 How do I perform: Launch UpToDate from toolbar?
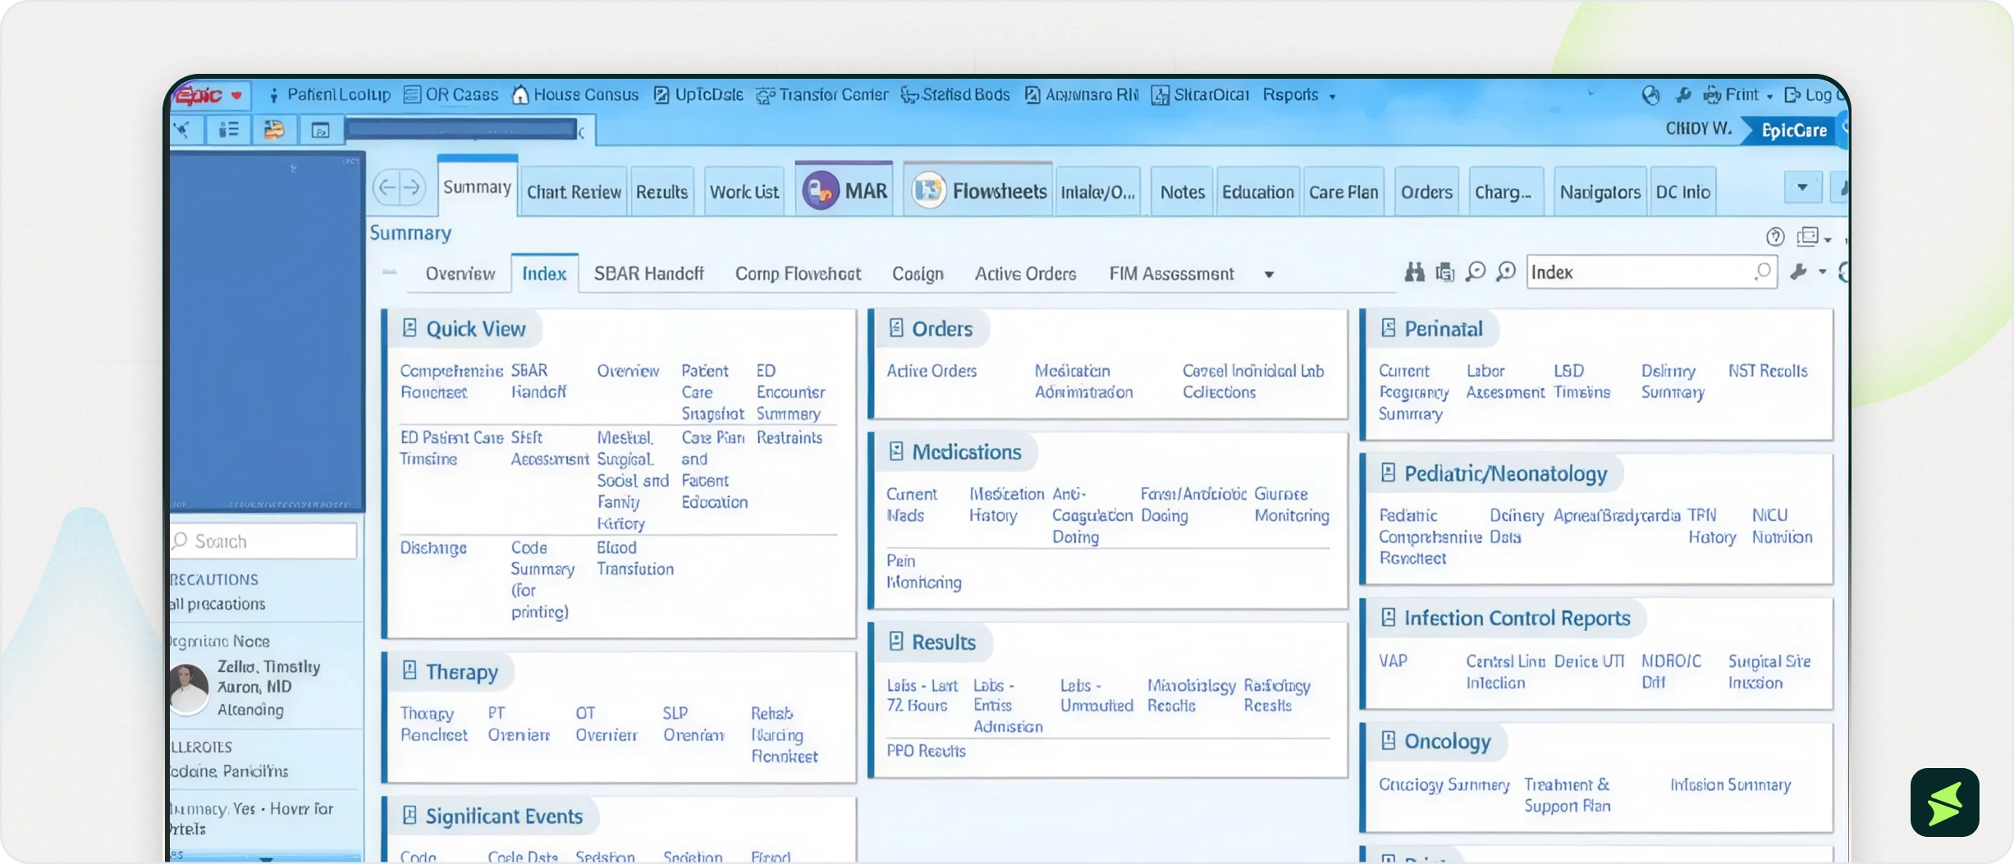tap(698, 95)
